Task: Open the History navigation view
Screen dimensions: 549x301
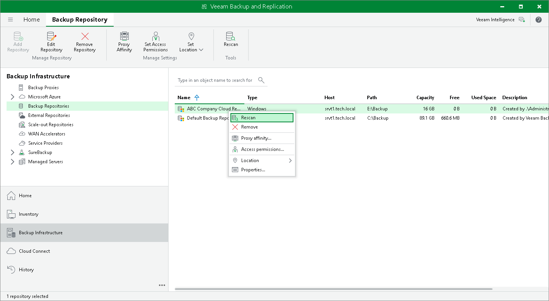Action: pos(84,270)
